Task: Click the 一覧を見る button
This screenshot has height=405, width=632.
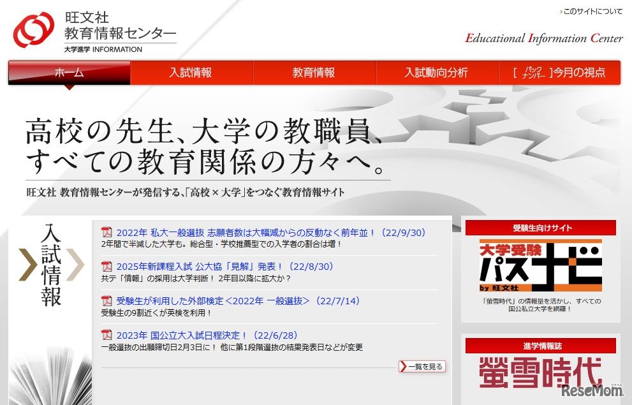Action: tap(422, 366)
